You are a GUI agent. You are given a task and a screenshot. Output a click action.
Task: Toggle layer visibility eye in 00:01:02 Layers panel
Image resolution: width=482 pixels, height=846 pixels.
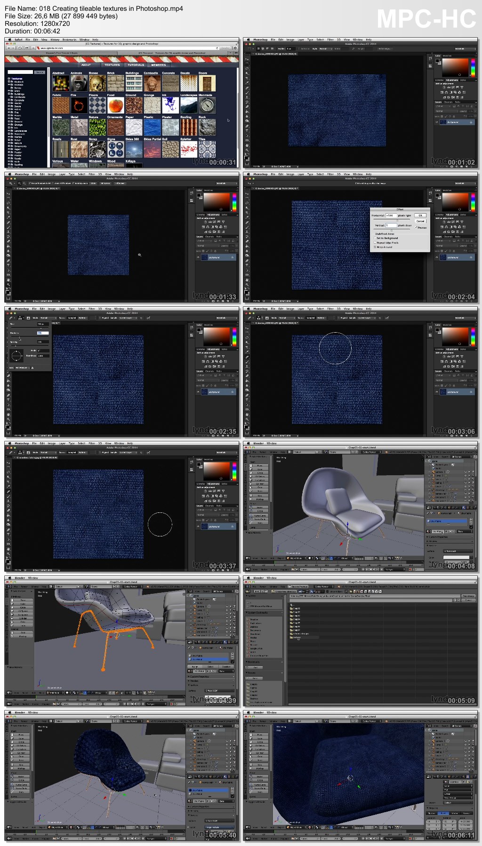(436, 123)
